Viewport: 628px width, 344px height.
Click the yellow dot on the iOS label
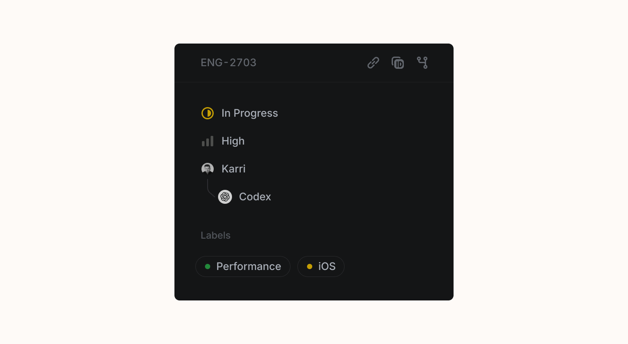point(310,266)
